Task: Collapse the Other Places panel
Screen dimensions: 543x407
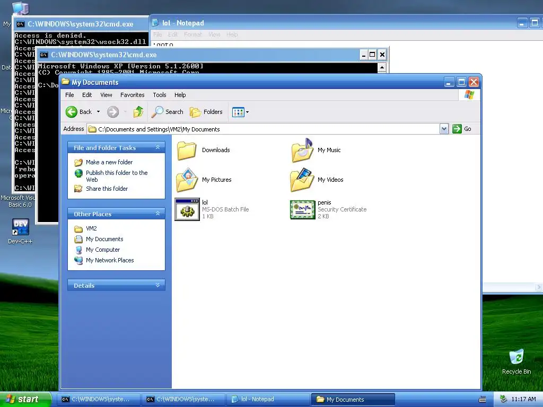Action: (x=157, y=214)
